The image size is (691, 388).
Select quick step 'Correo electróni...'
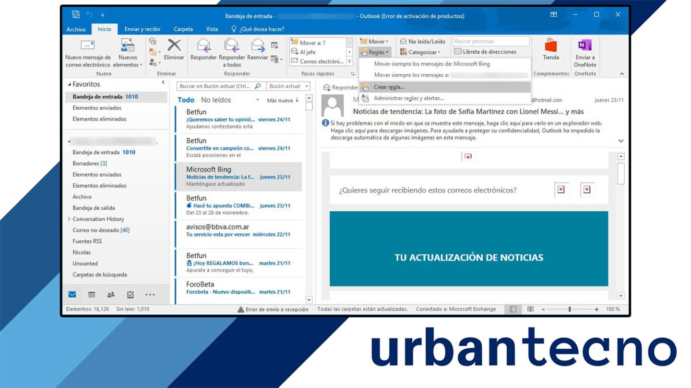coord(317,61)
